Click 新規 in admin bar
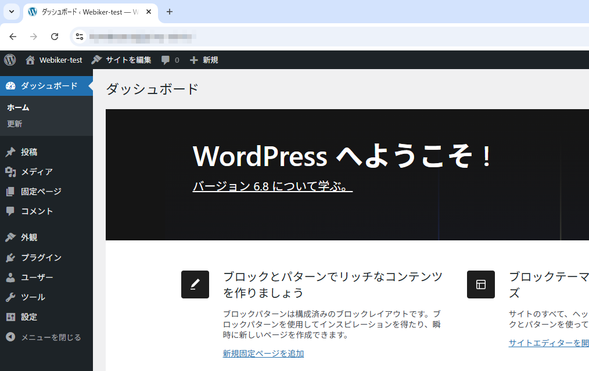 [210, 60]
